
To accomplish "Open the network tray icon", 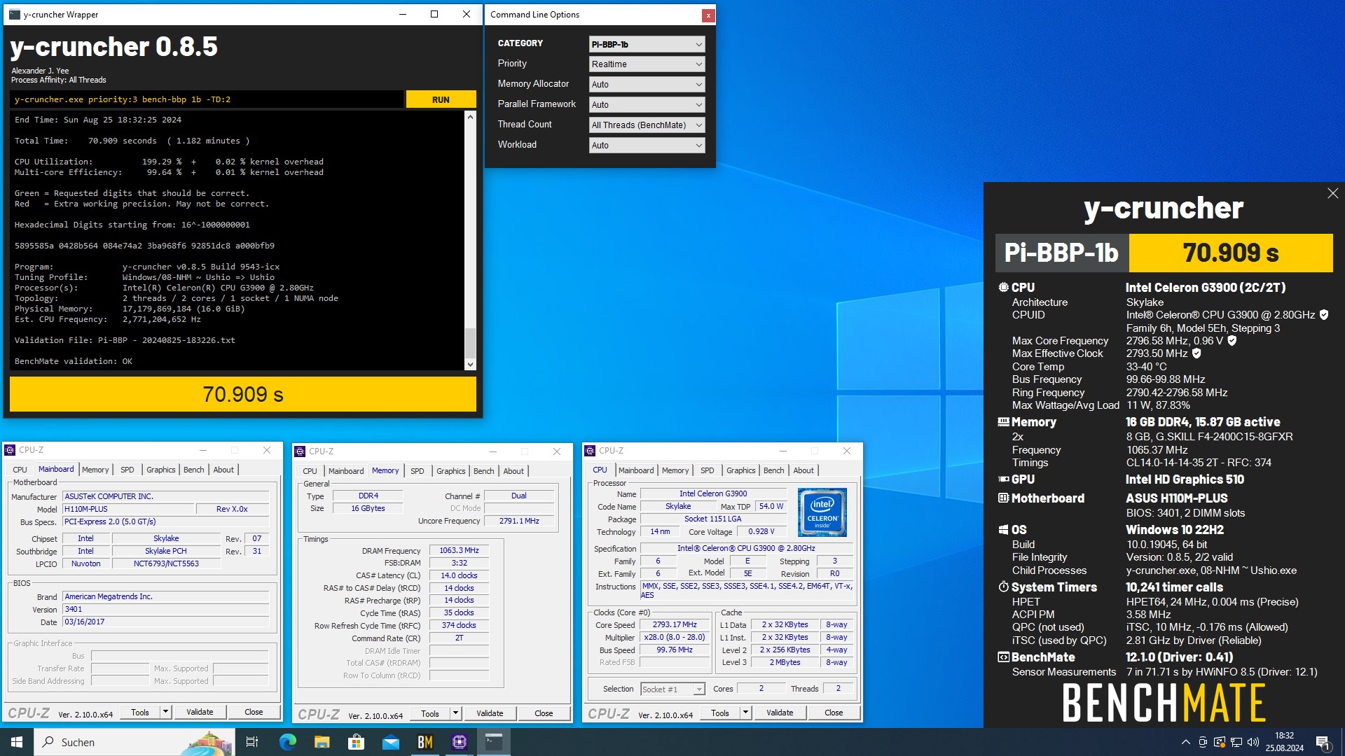I will point(1236,742).
